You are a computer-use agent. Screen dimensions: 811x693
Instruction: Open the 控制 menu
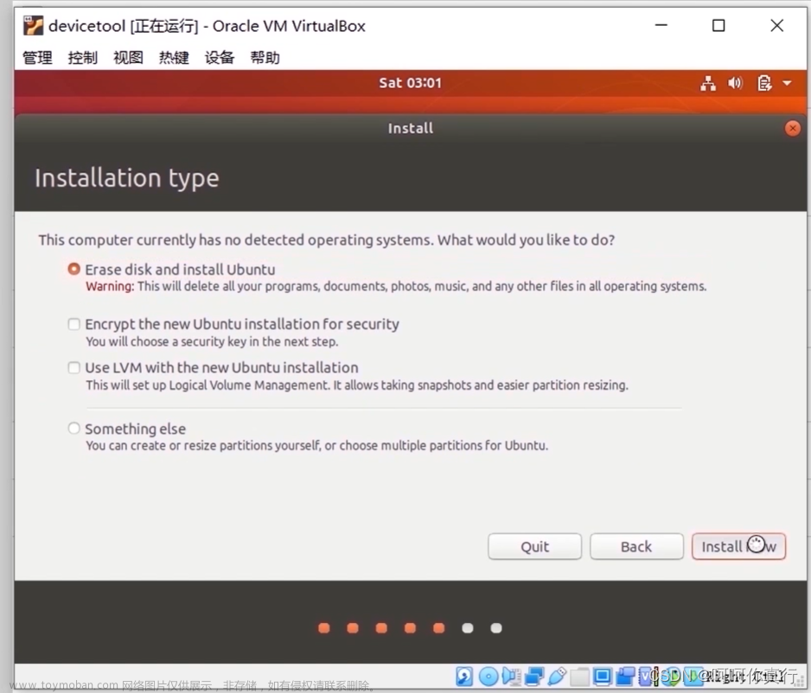point(83,57)
